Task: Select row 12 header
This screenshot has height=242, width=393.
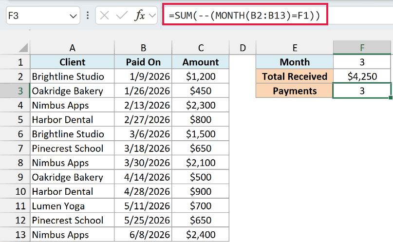Action: click(15, 220)
